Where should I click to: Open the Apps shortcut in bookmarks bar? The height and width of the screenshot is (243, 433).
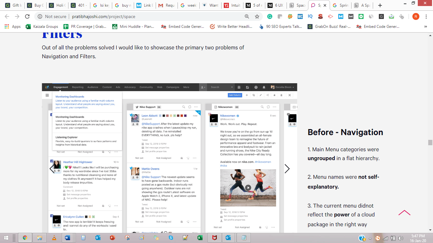[13, 27]
